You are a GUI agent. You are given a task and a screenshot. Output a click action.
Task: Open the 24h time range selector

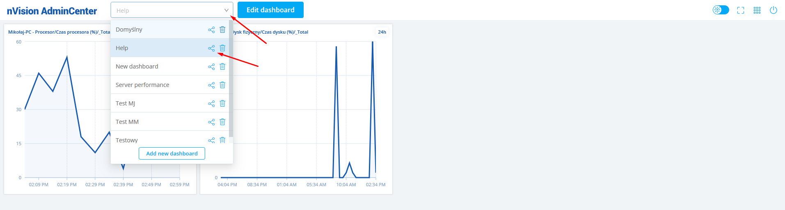(x=382, y=32)
